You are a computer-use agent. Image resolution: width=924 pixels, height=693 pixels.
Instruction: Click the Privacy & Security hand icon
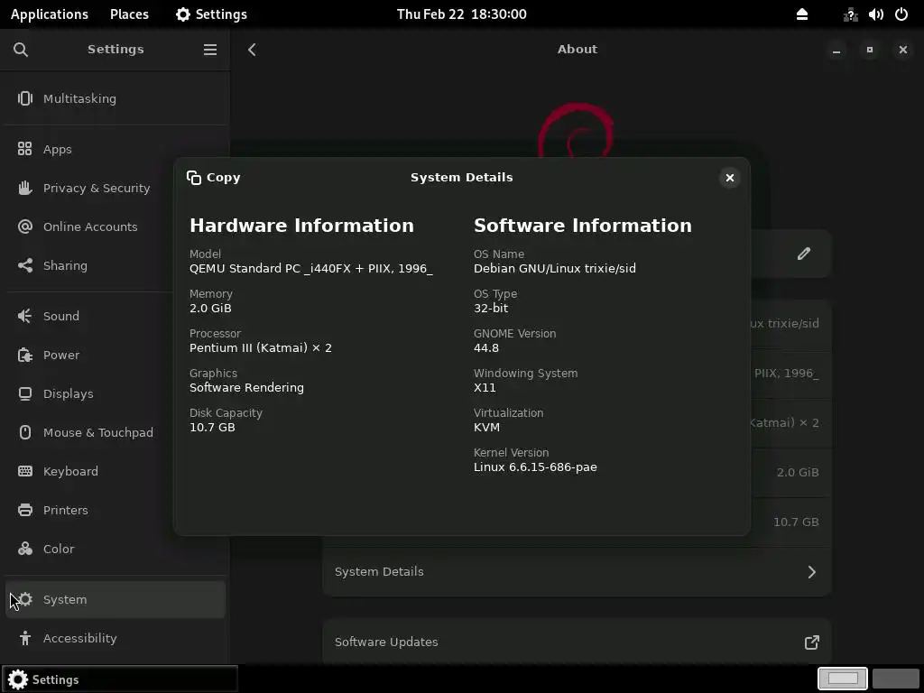click(x=24, y=188)
